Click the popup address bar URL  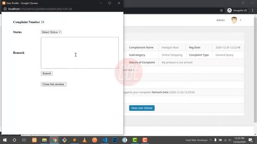[40, 9]
